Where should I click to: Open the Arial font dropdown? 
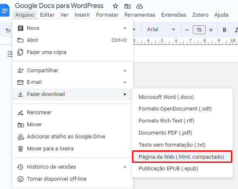(x=161, y=29)
